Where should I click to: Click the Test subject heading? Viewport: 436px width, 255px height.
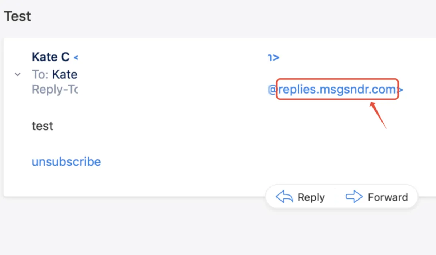[17, 16]
